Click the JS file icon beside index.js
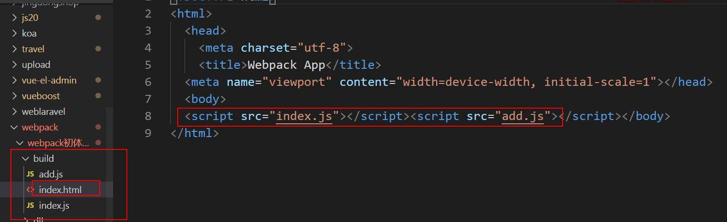Image resolution: width=727 pixels, height=222 pixels. pyautogui.click(x=30, y=205)
